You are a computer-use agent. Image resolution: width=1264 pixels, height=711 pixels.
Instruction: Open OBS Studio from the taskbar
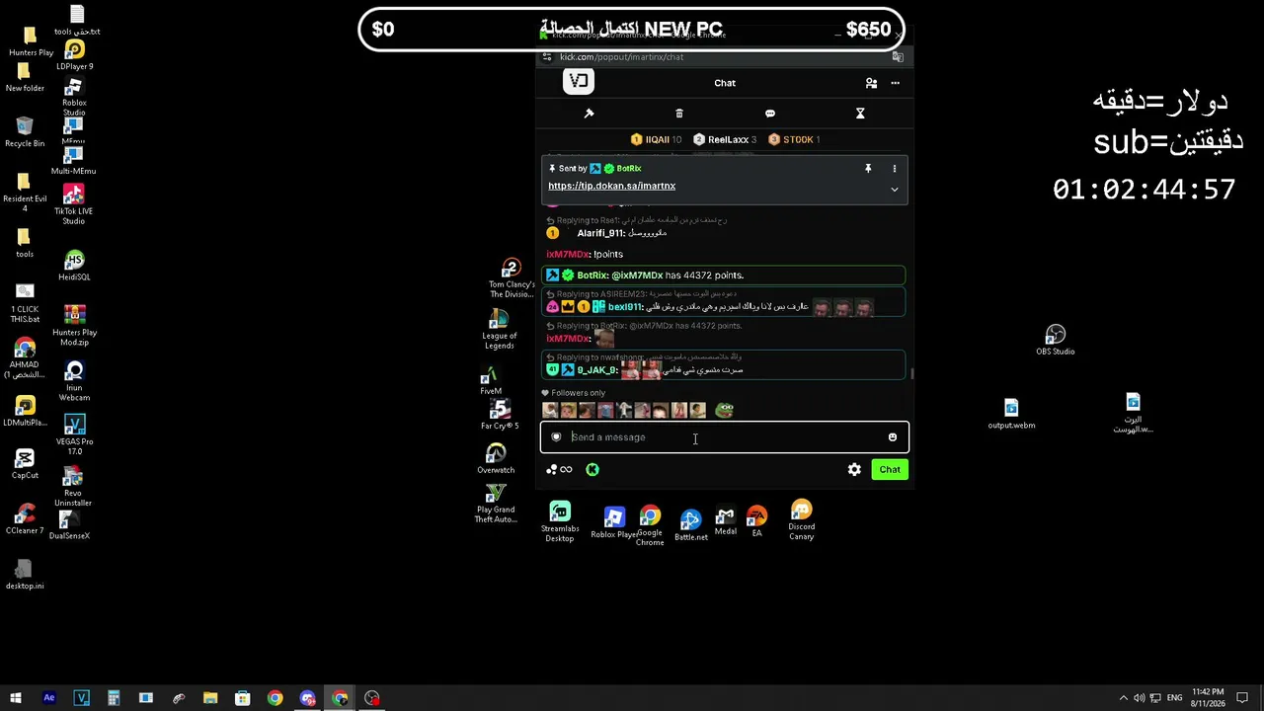point(372,698)
